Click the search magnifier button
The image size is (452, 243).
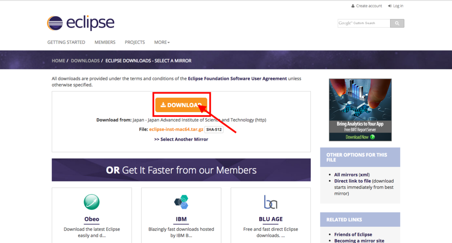pyautogui.click(x=397, y=23)
